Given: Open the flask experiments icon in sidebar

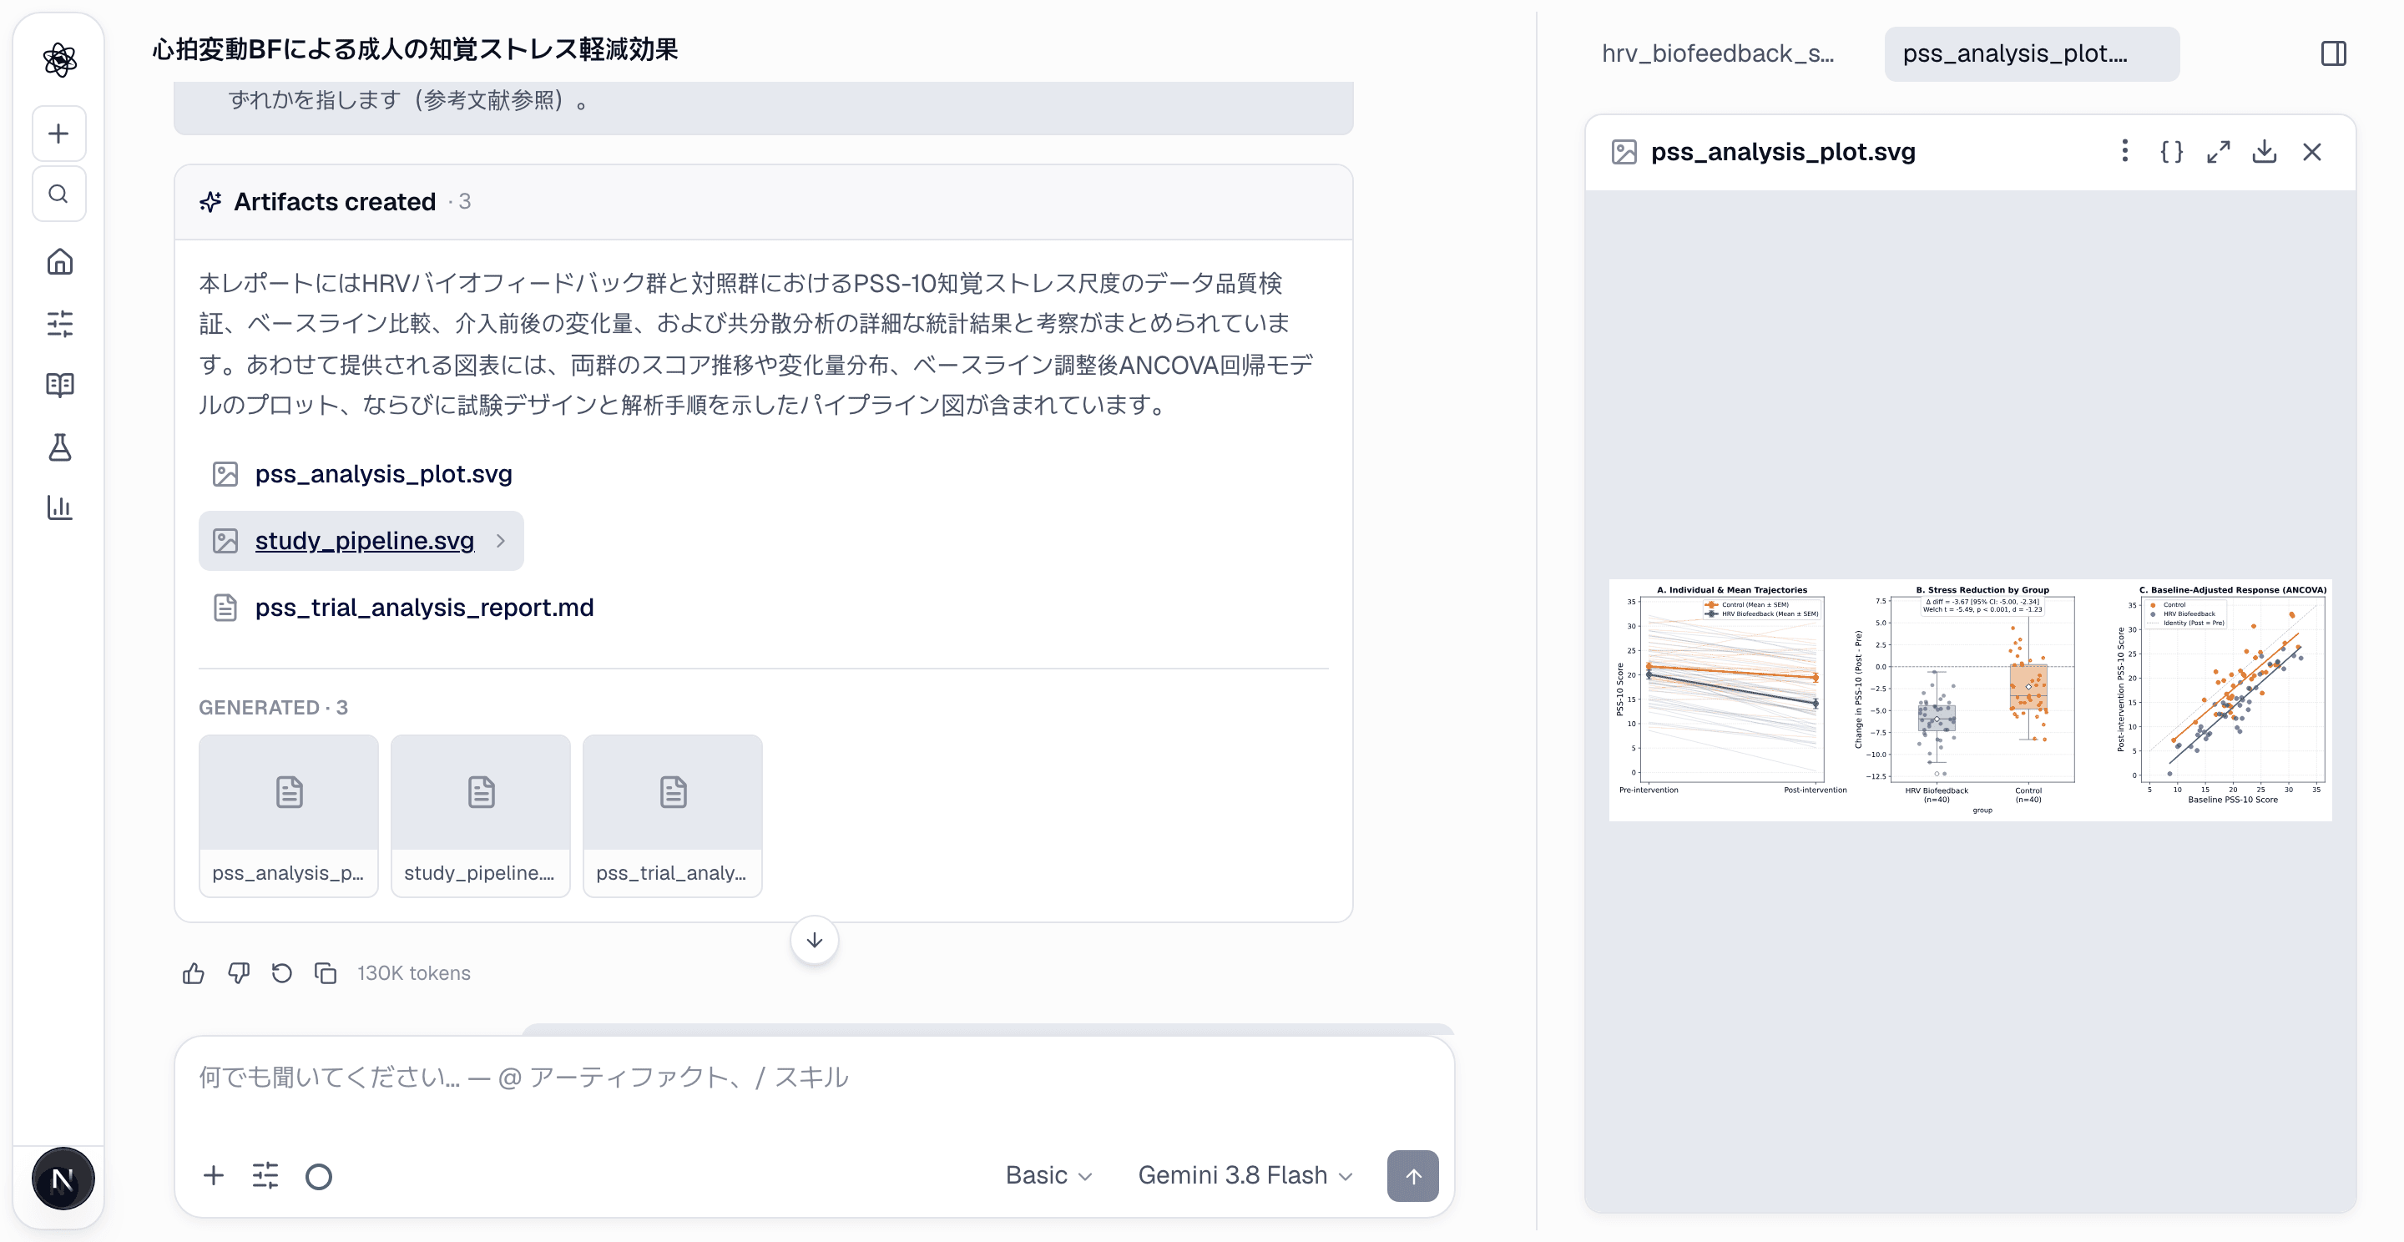Looking at the screenshot, I should [x=60, y=447].
